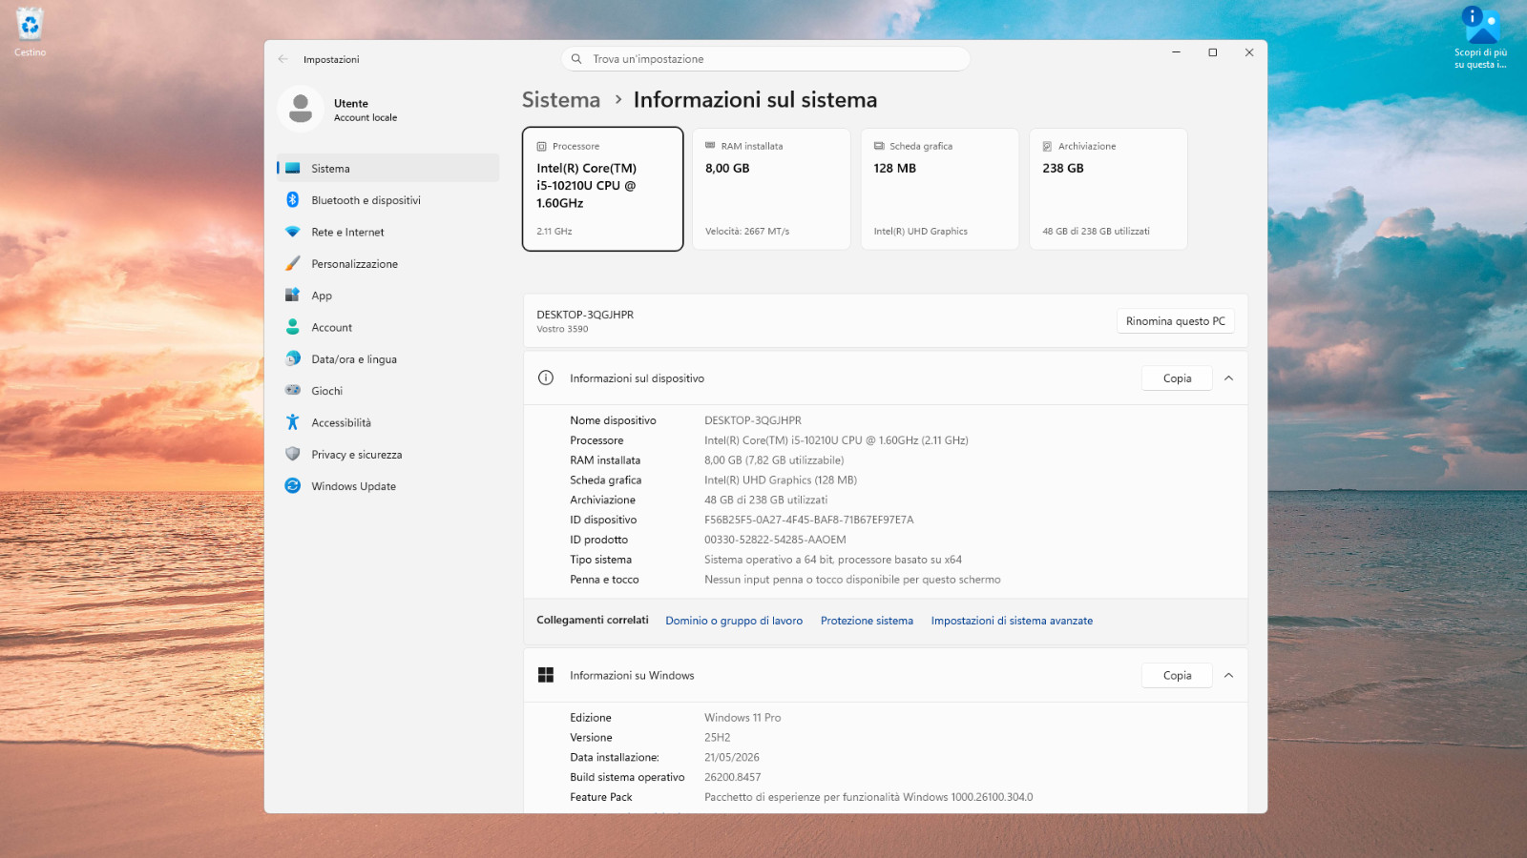Click the Rete e Internet wifi icon
The height and width of the screenshot is (858, 1527).
pyautogui.click(x=293, y=232)
